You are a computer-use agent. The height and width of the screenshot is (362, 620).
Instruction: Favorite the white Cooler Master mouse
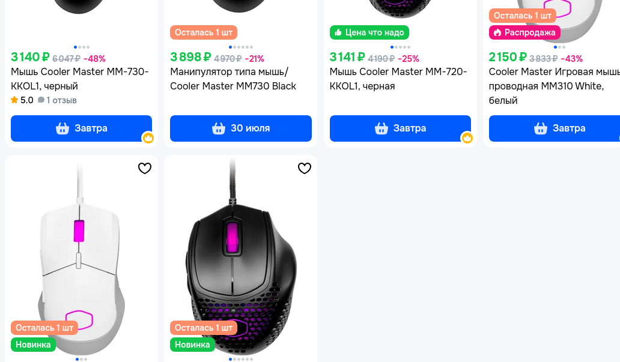tap(145, 168)
